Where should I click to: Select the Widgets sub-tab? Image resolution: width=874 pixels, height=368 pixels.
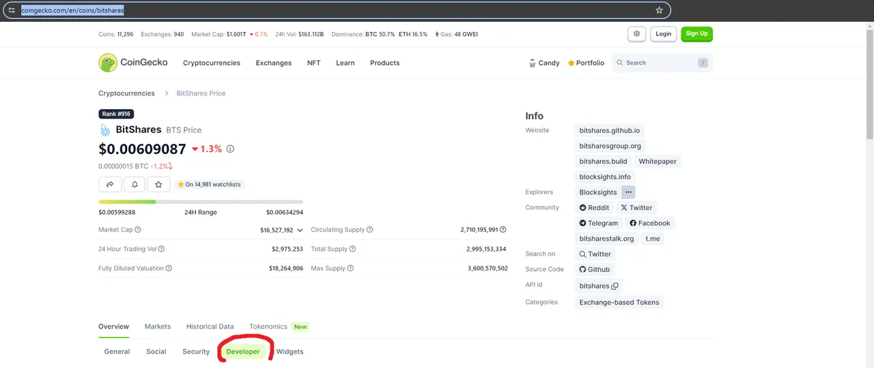[290, 352]
